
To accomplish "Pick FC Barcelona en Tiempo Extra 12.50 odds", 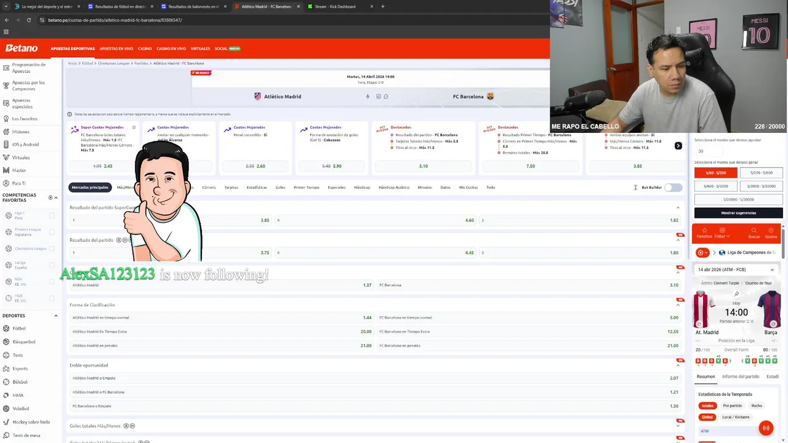I will click(x=529, y=332).
